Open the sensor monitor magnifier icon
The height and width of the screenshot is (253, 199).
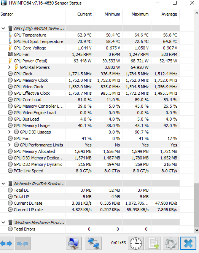point(74,243)
